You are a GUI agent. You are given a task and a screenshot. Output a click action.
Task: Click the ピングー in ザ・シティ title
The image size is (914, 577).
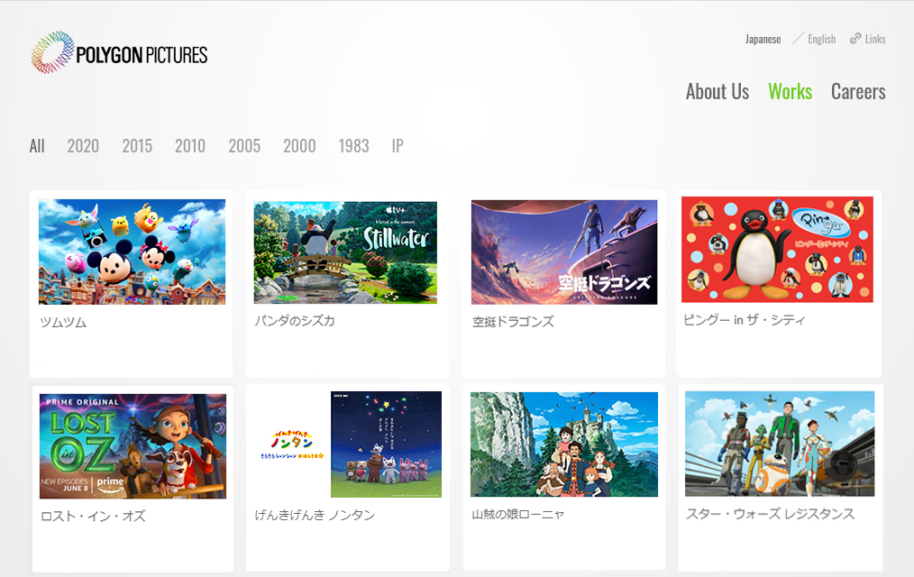coord(745,319)
